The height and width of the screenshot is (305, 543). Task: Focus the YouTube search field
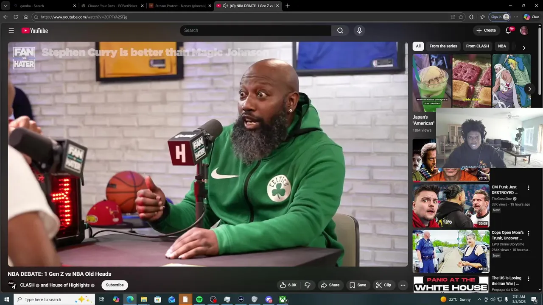(255, 30)
